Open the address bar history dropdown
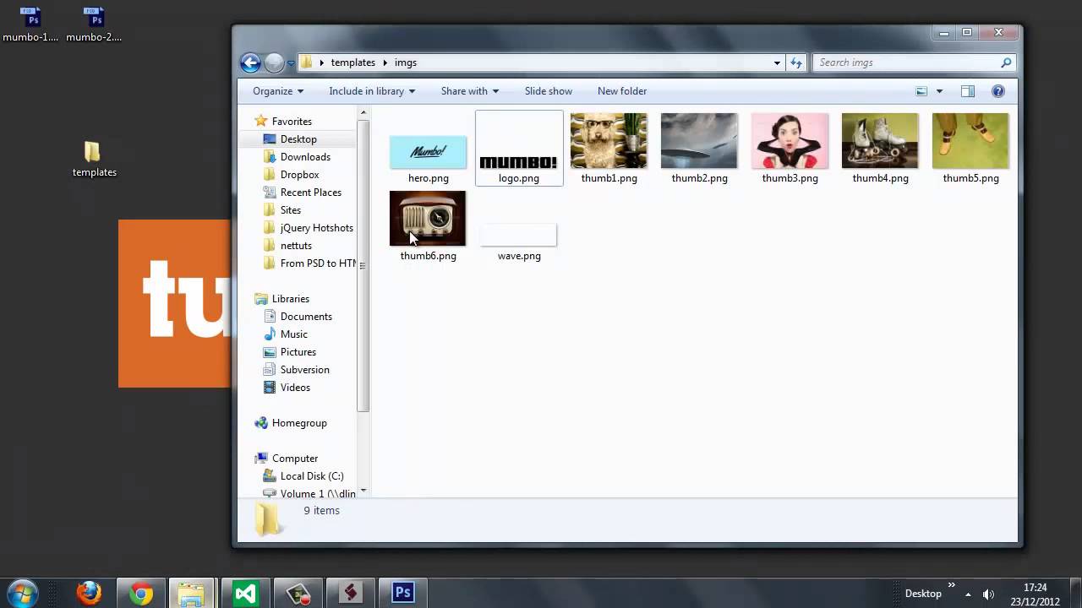The width and height of the screenshot is (1082, 608). point(777,62)
